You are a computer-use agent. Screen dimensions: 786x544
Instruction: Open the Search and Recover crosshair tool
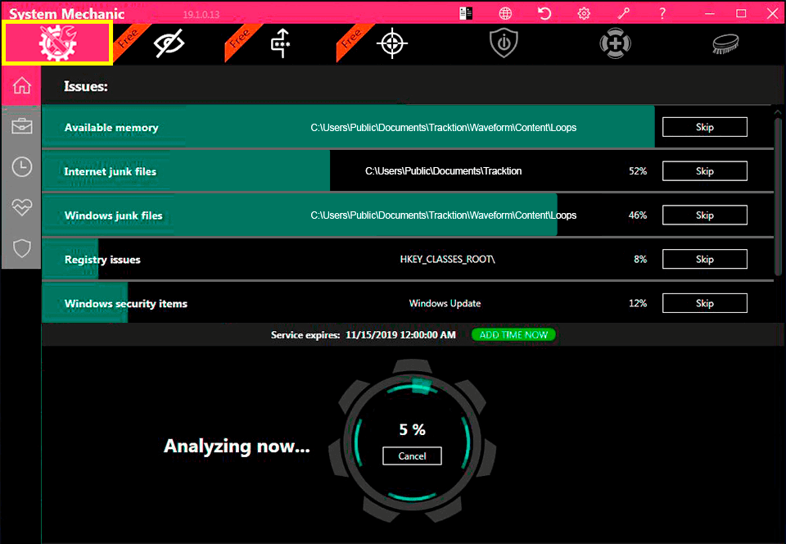(391, 43)
